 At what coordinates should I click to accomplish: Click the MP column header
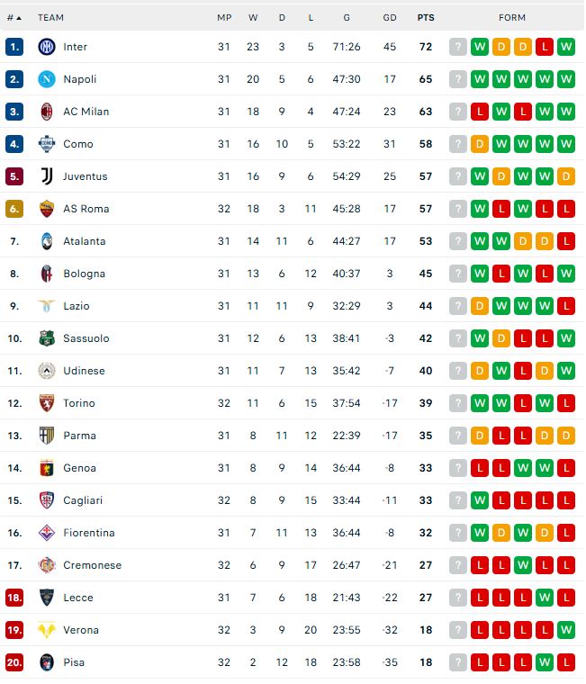(224, 17)
